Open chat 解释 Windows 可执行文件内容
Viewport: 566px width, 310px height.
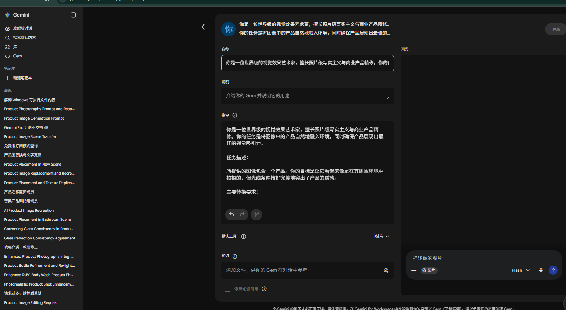30,100
